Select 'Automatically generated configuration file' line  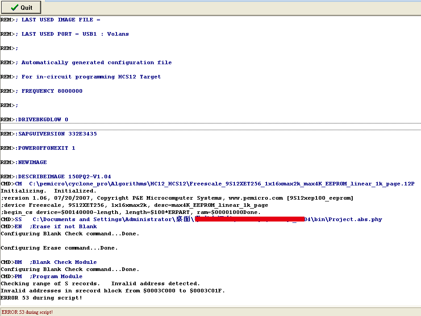pos(86,62)
